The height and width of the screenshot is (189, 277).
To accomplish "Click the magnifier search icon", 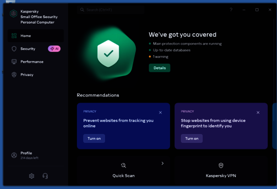I will click(82, 10).
